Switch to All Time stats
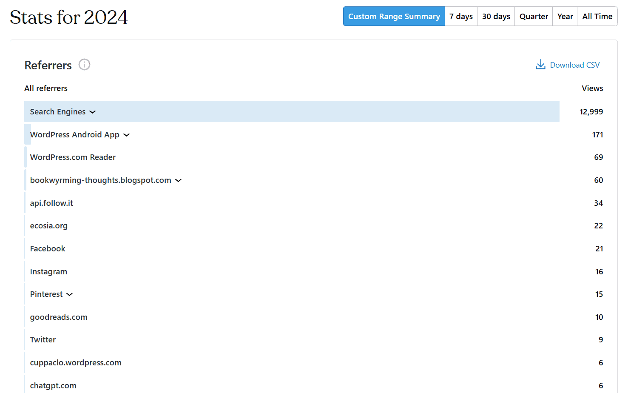Image resolution: width=628 pixels, height=393 pixels. [x=597, y=16]
